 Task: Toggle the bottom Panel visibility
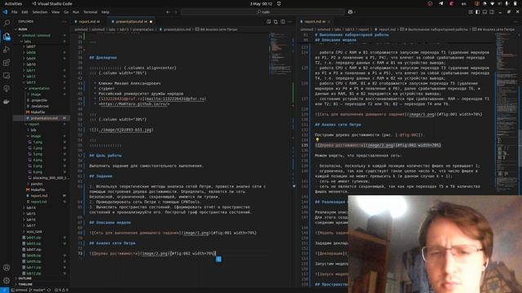[x=484, y=12]
